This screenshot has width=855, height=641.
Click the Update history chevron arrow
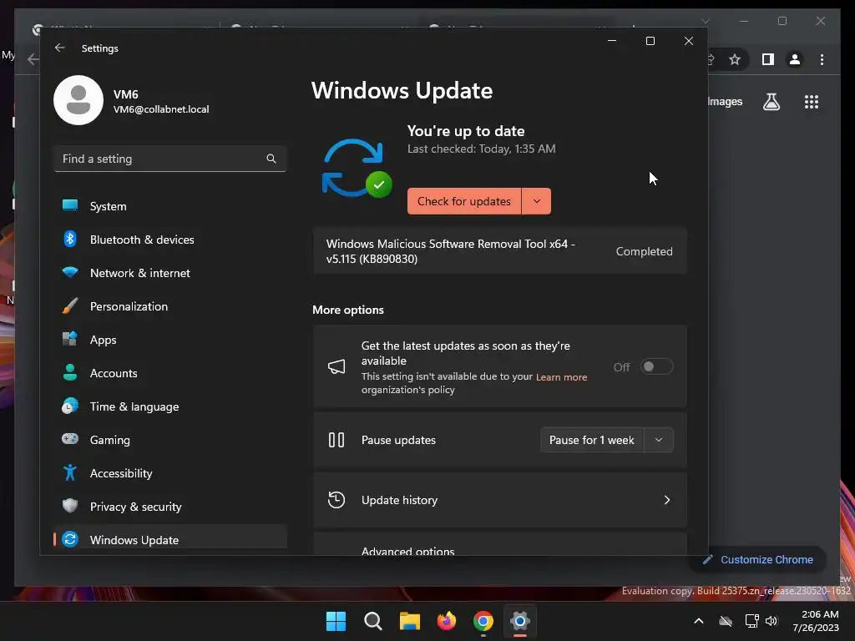point(666,500)
